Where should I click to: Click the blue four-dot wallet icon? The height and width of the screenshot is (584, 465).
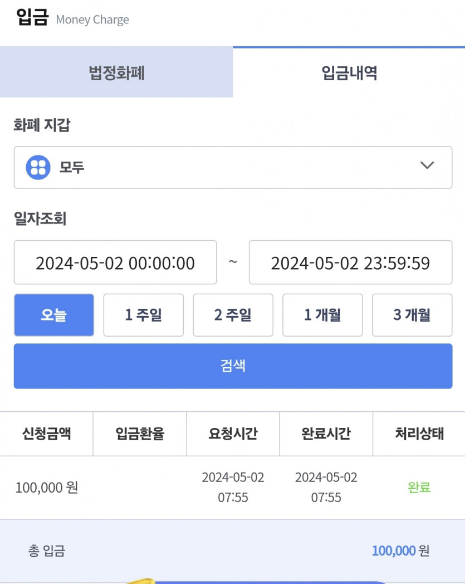pyautogui.click(x=38, y=167)
